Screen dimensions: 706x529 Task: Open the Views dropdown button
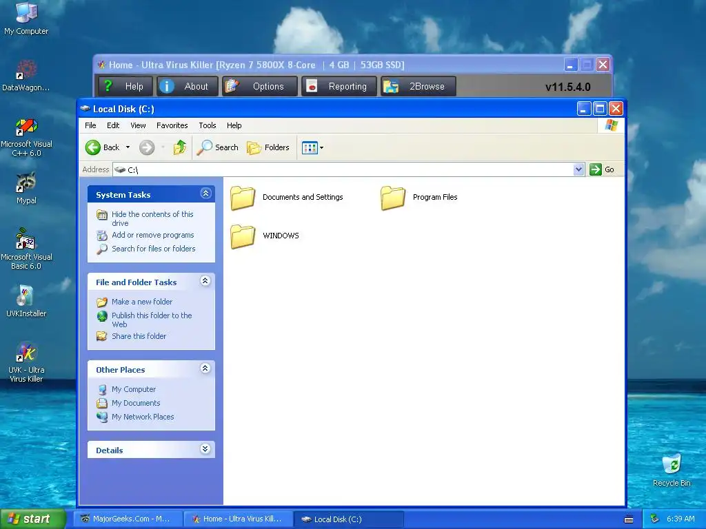coord(312,147)
